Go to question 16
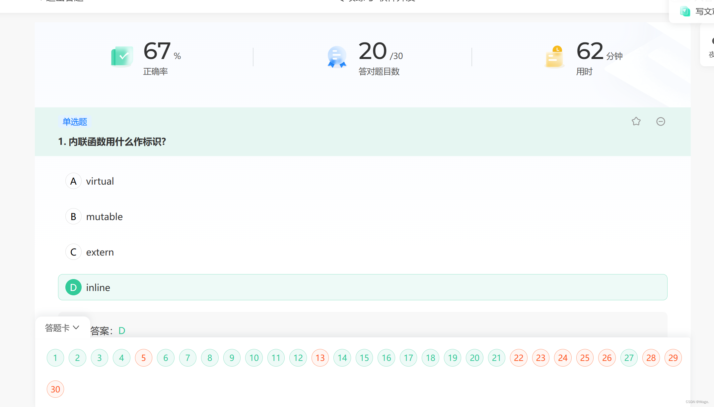This screenshot has height=407, width=714. (386, 358)
